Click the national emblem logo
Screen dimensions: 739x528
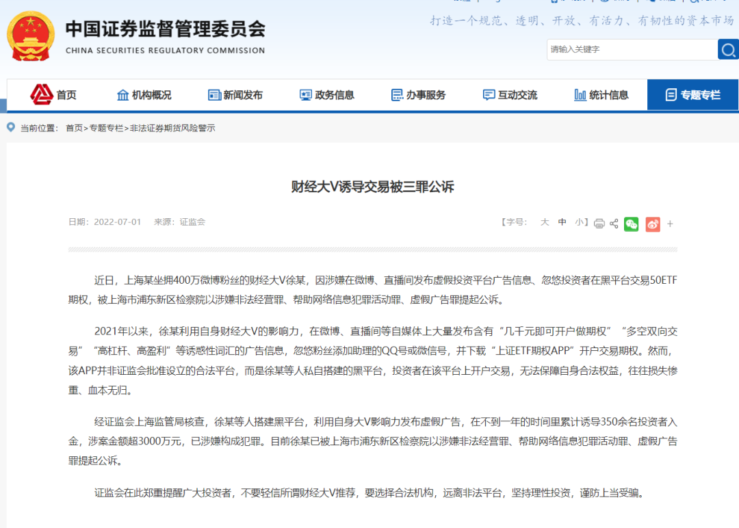tap(30, 36)
